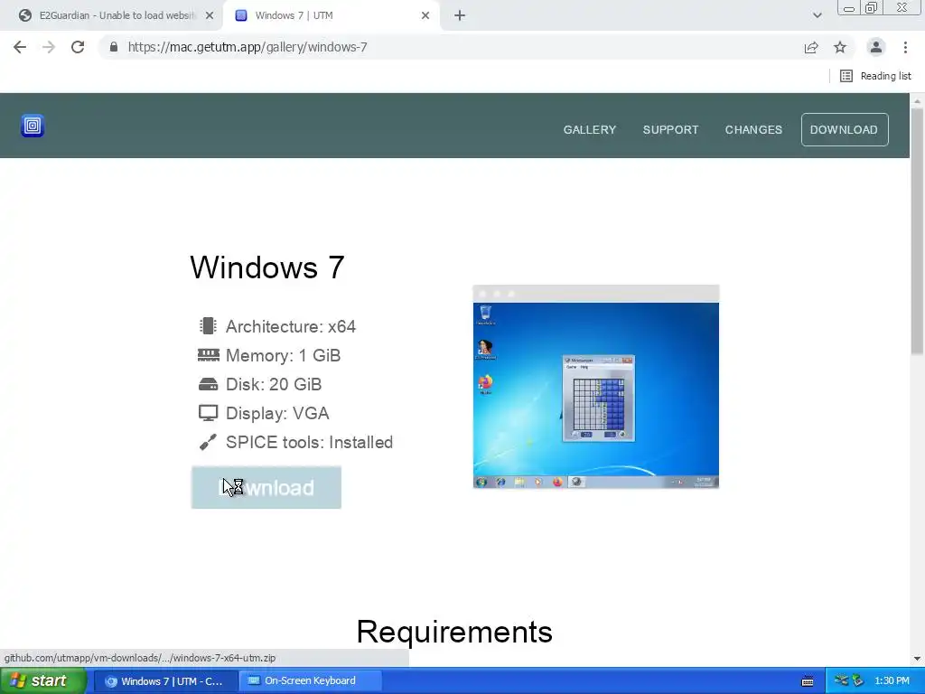Close the Windows 7 | UTM tab
The height and width of the screenshot is (694, 925).
(425, 16)
